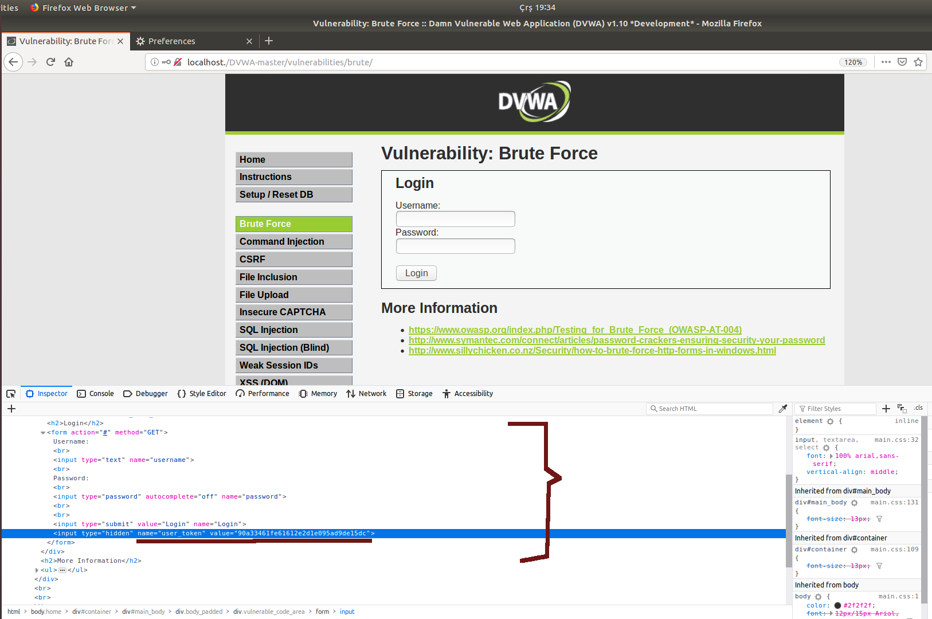932x619 pixels.
Task: Open the Network devtools tab
Action: pyautogui.click(x=366, y=394)
